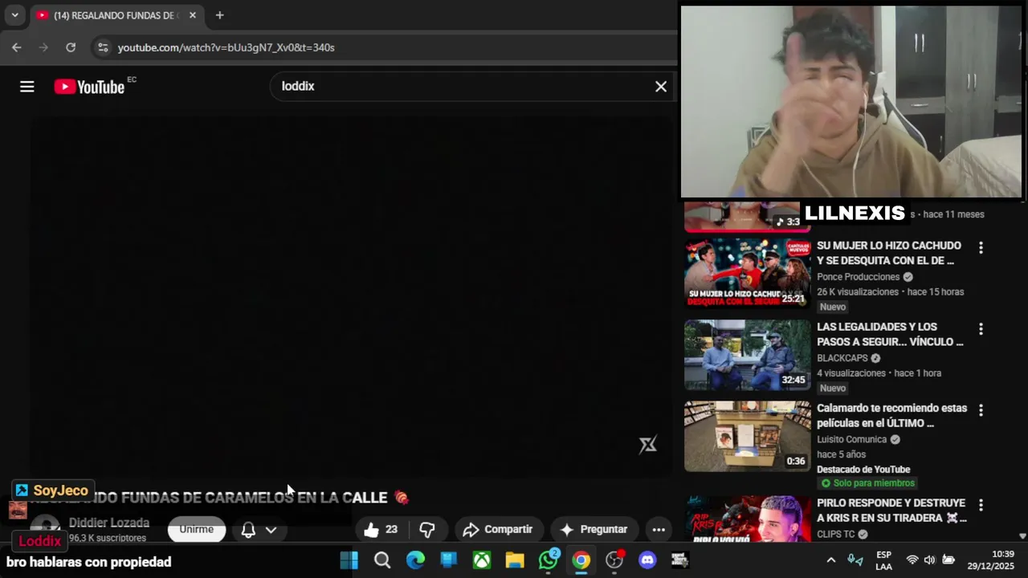1028x578 pixels.
Task: Open the Preguntar AI button
Action: click(594, 529)
